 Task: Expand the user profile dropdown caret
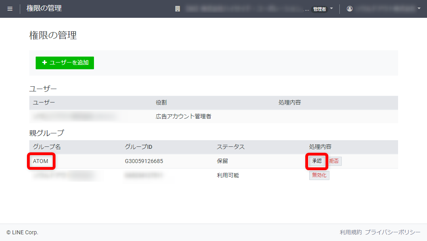pyautogui.click(x=419, y=8)
